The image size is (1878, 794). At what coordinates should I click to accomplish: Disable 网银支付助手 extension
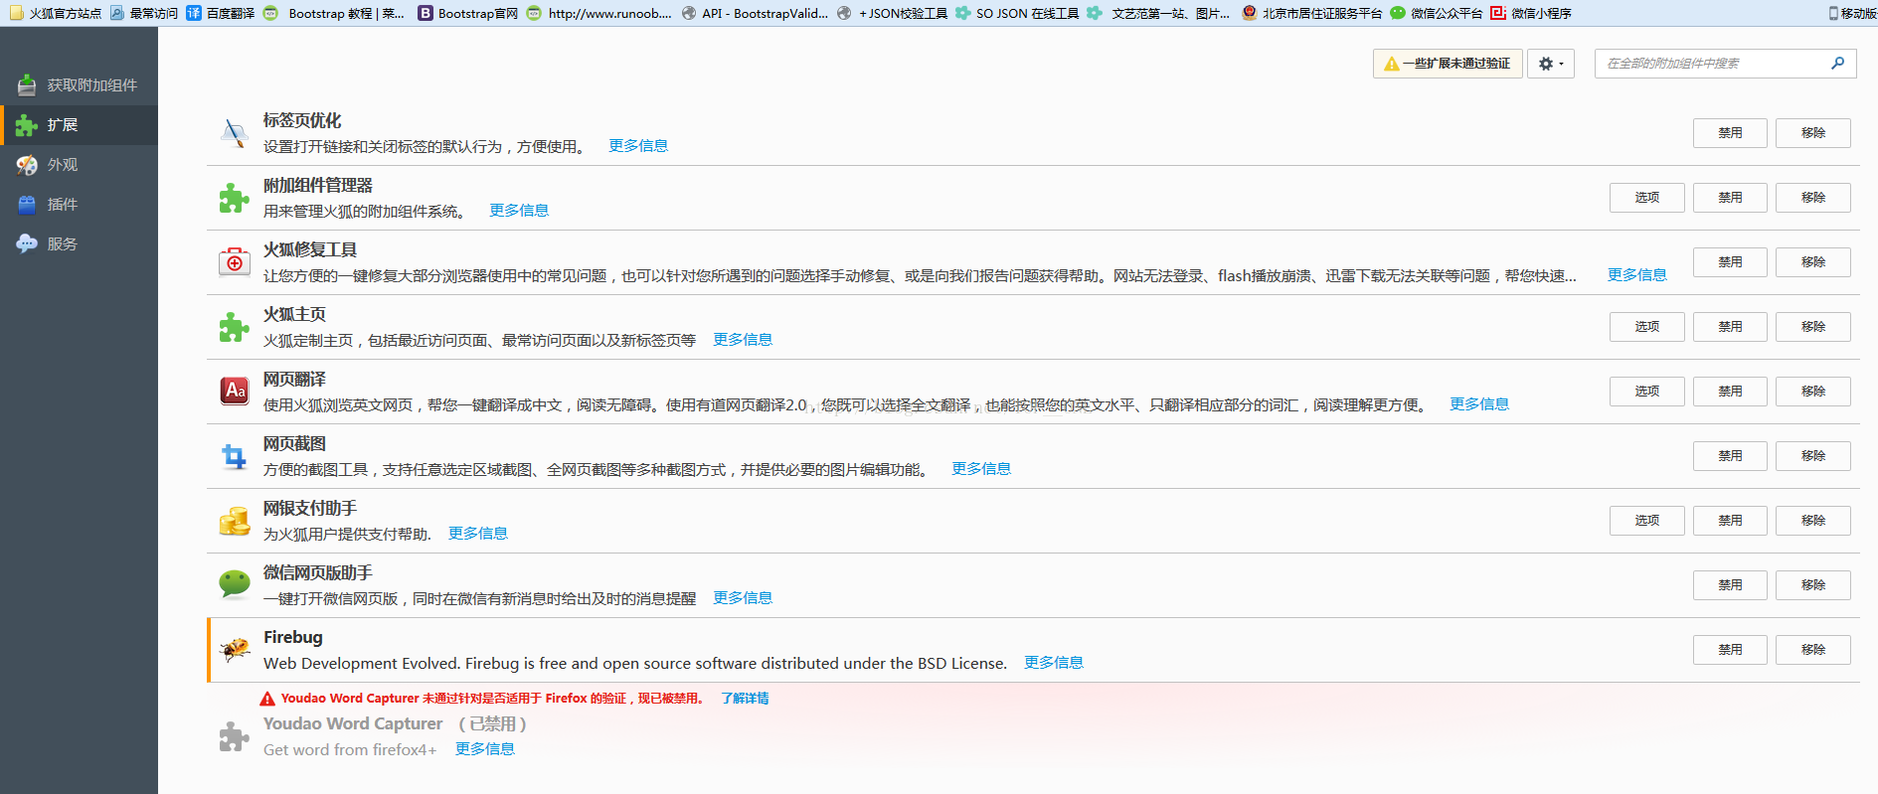tap(1730, 521)
